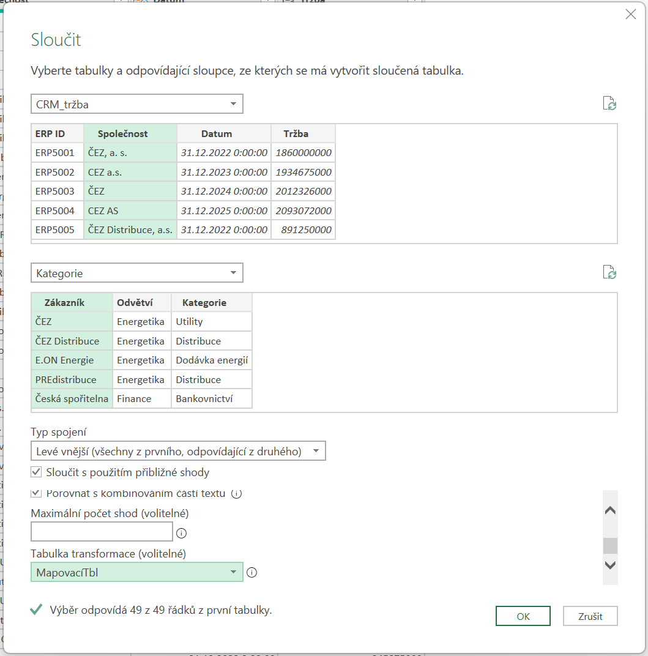Select the Společnost column header

pos(130,133)
